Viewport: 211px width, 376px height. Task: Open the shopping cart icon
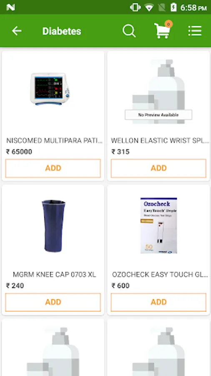(x=162, y=30)
